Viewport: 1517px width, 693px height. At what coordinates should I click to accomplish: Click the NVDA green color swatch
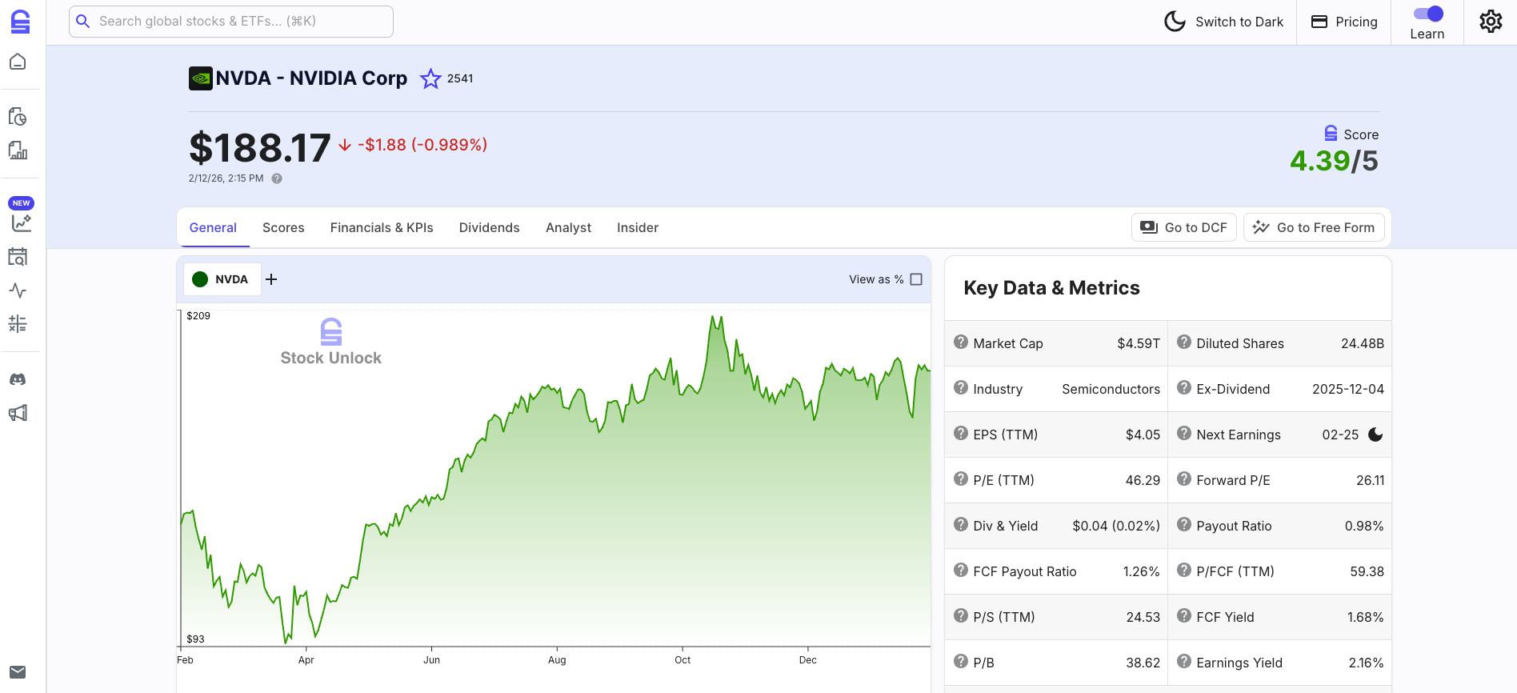(x=200, y=279)
